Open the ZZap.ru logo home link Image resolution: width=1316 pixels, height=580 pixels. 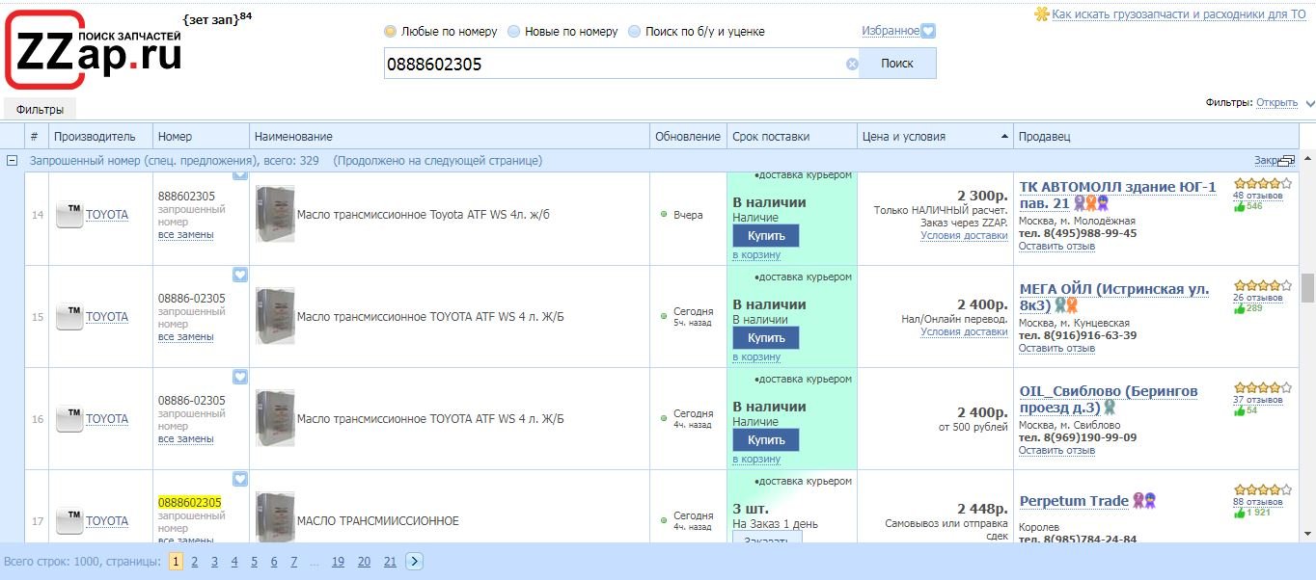94,49
